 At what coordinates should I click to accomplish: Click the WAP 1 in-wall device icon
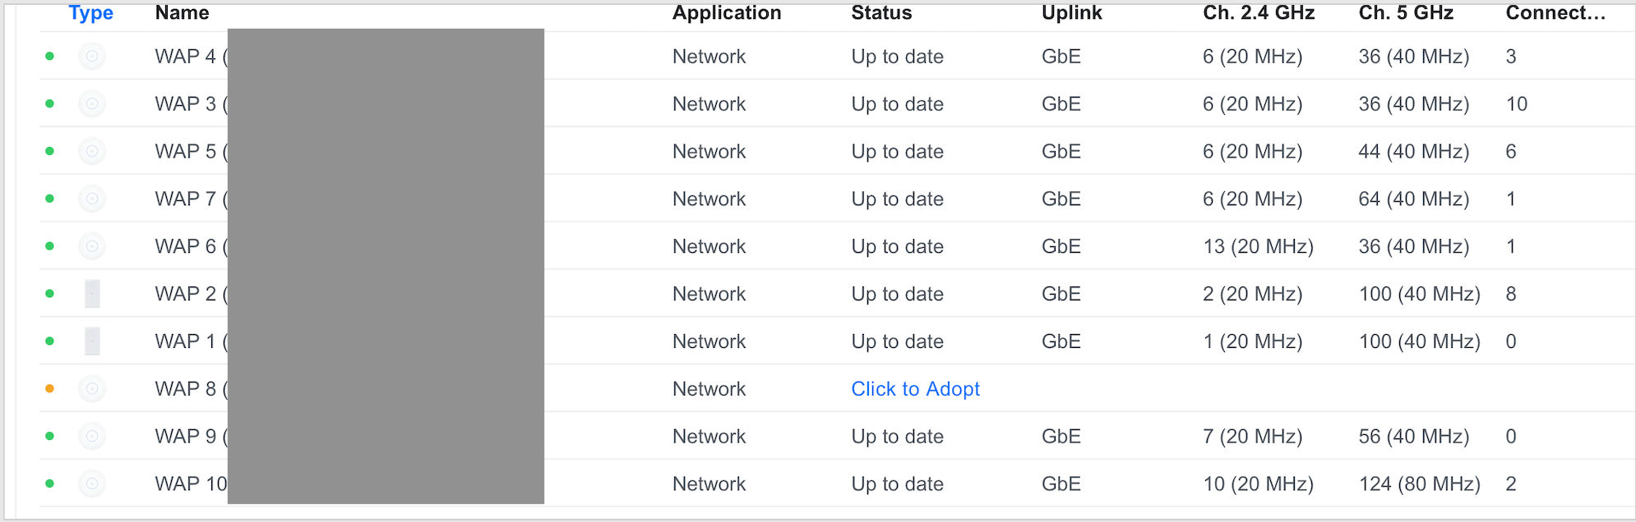pyautogui.click(x=92, y=341)
